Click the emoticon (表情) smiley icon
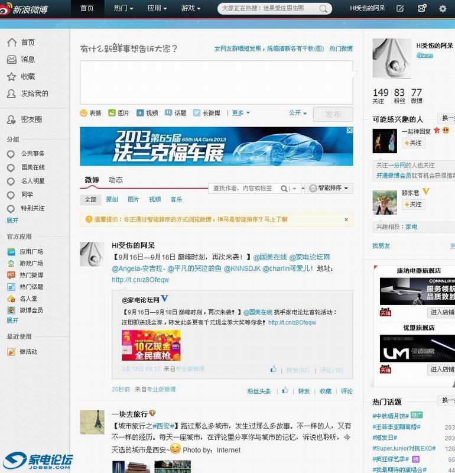This screenshot has width=455, height=473. (84, 113)
